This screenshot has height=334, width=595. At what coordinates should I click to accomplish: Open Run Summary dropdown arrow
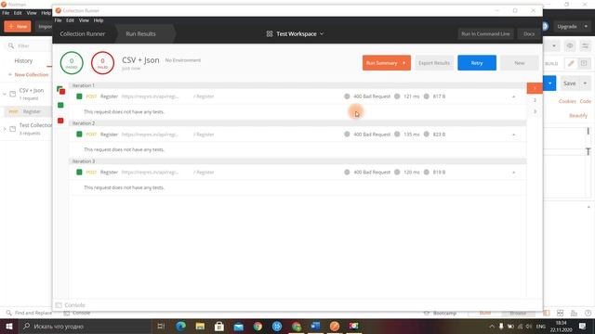click(404, 63)
